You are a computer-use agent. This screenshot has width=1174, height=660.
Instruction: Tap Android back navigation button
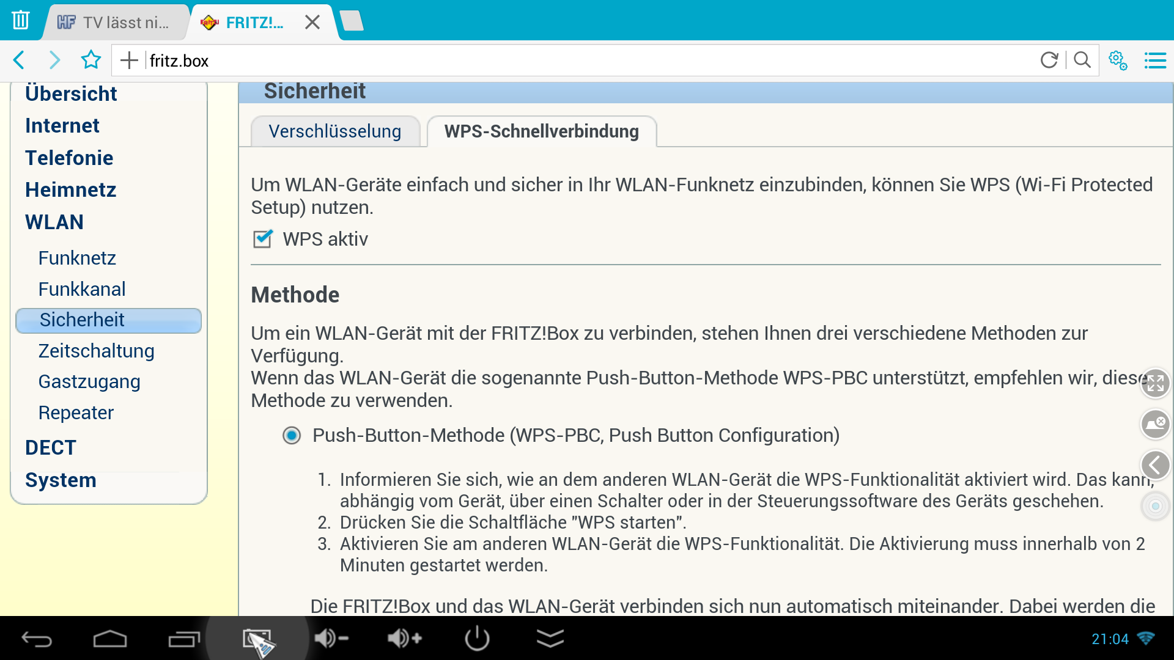pyautogui.click(x=37, y=639)
